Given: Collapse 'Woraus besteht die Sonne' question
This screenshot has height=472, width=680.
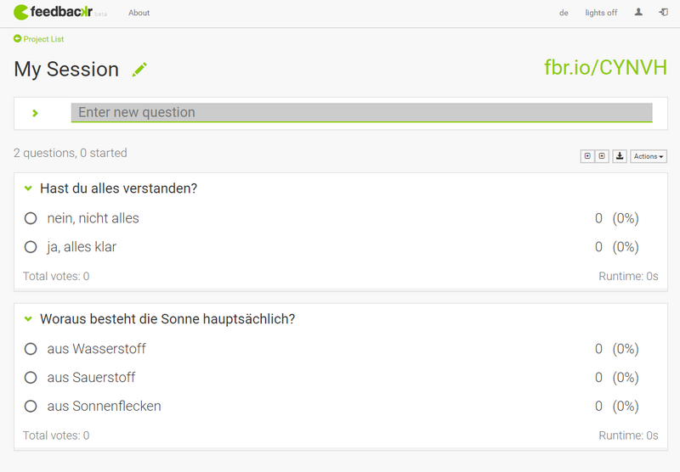Looking at the screenshot, I should click(28, 319).
